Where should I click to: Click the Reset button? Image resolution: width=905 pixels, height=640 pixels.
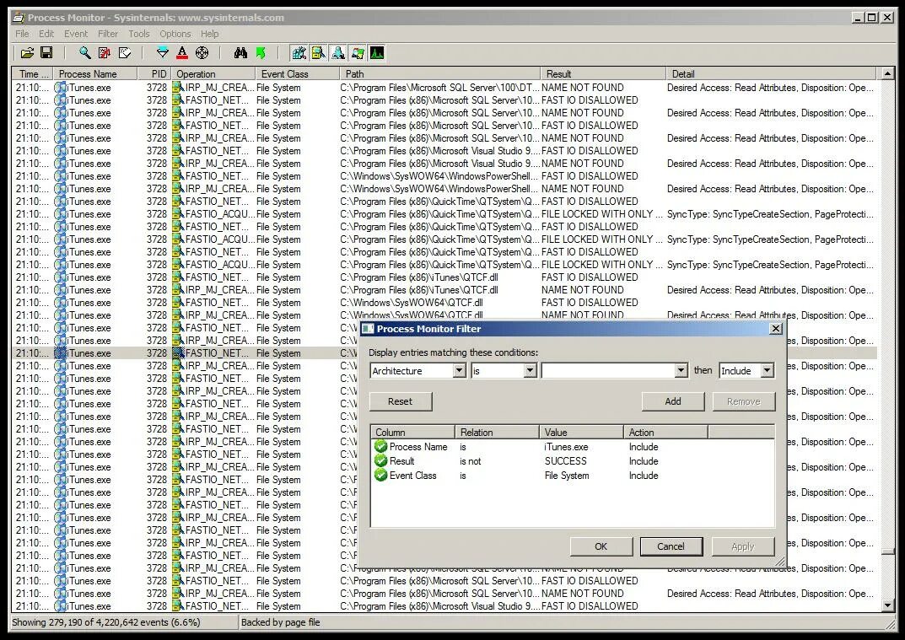pyautogui.click(x=401, y=401)
